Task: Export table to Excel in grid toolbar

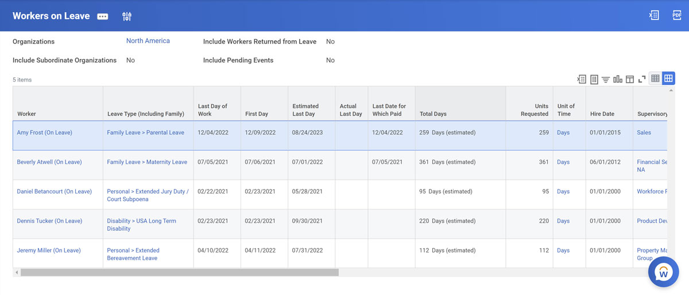Action: tap(582, 79)
